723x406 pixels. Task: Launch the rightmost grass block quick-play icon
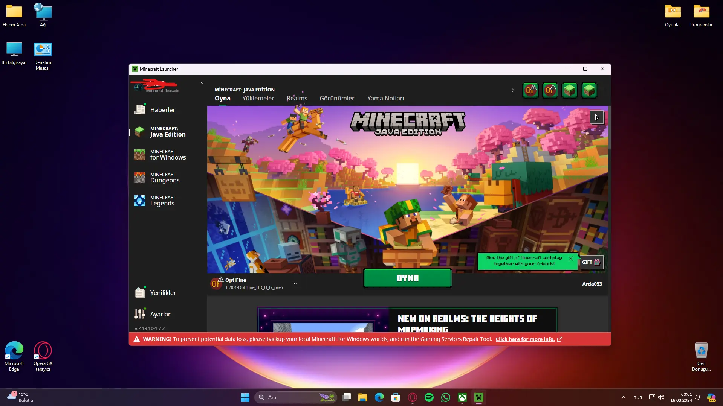(x=589, y=90)
